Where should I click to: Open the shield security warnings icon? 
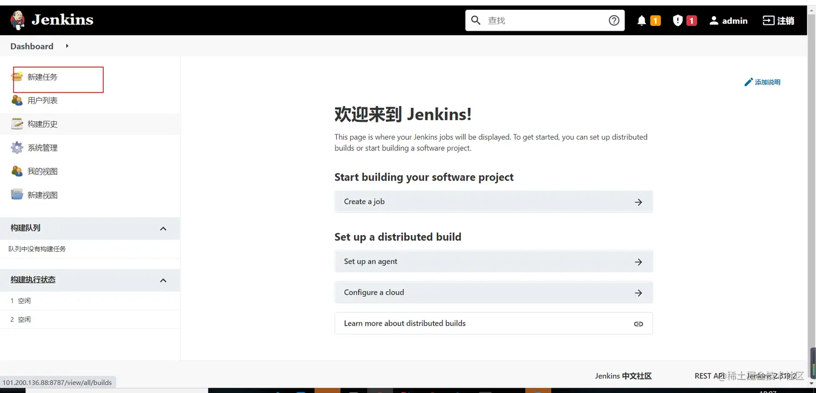[x=678, y=20]
